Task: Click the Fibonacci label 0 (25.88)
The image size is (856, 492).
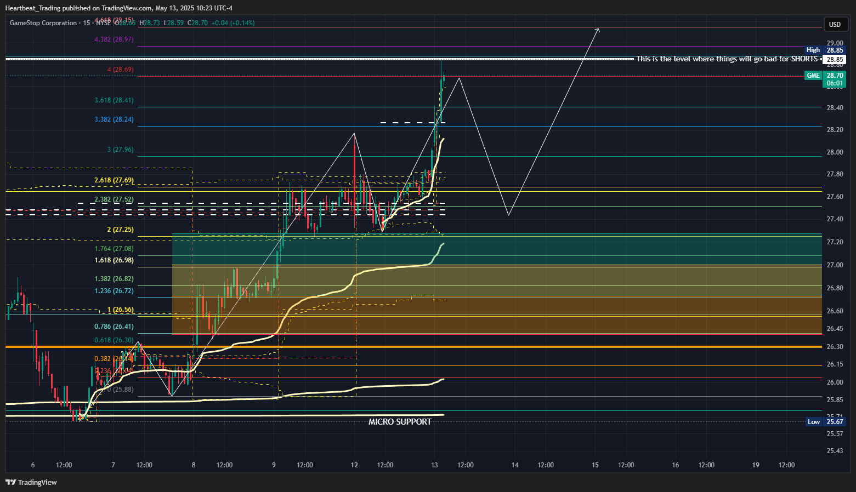Action: (121, 390)
